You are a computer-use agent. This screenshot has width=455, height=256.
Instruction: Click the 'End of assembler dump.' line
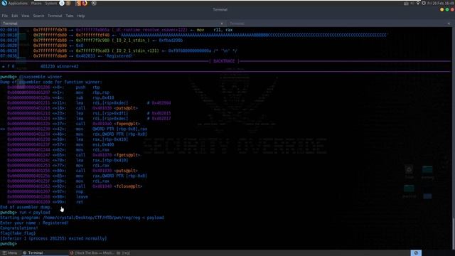pyautogui.click(x=26, y=207)
